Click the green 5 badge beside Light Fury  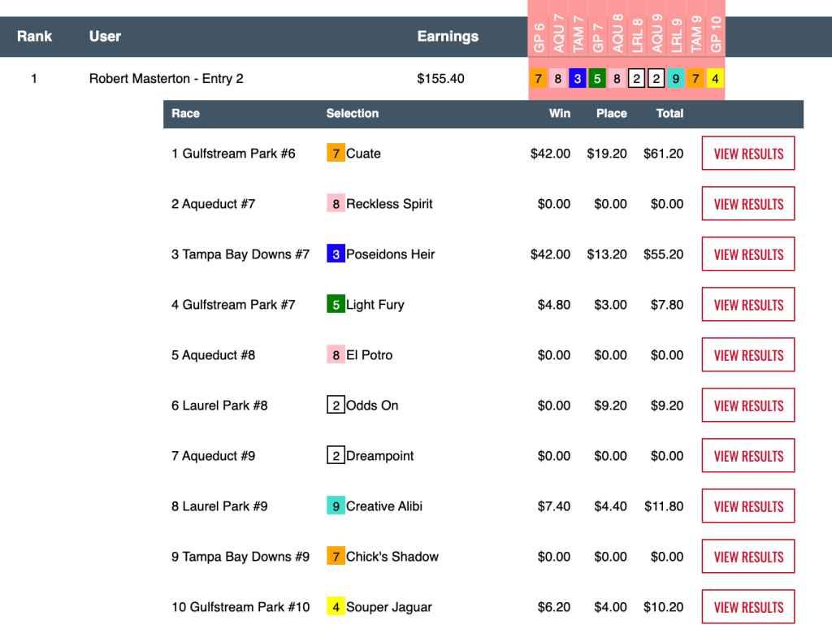[x=336, y=305]
